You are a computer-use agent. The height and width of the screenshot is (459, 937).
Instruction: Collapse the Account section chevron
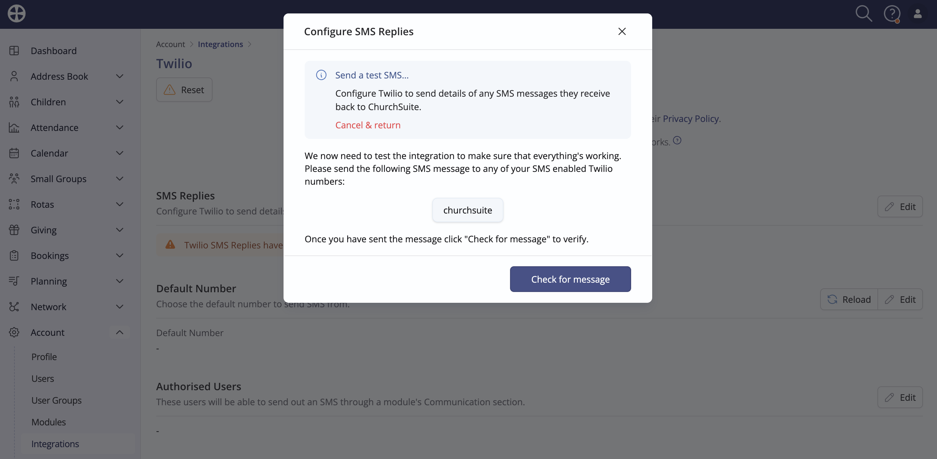[x=120, y=332]
